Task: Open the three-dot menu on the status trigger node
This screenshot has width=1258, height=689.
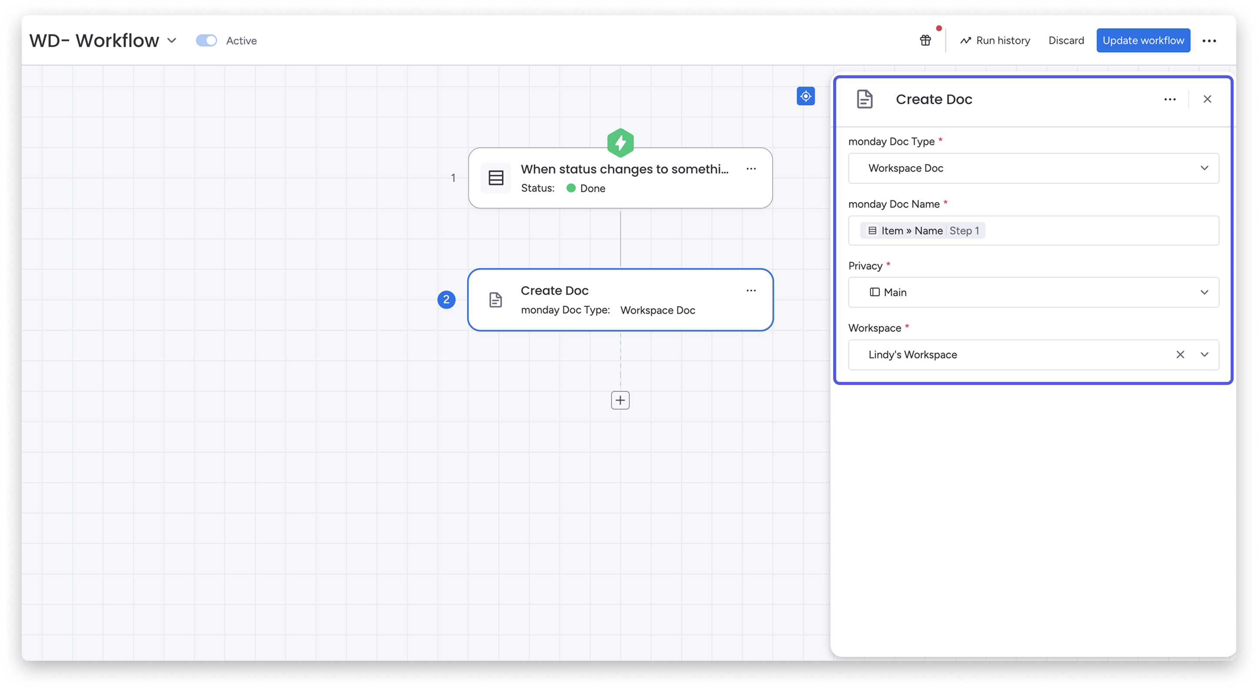Action: tap(751, 169)
